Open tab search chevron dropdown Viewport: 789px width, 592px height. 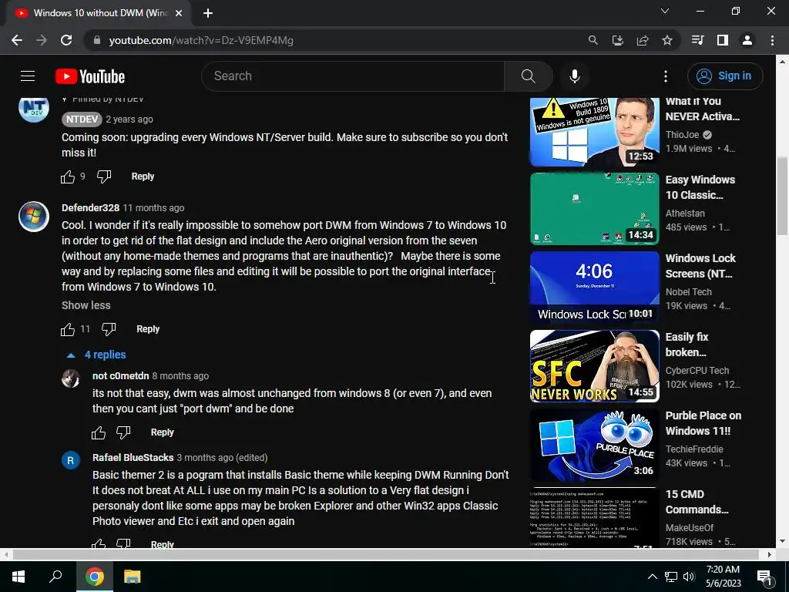pos(665,11)
